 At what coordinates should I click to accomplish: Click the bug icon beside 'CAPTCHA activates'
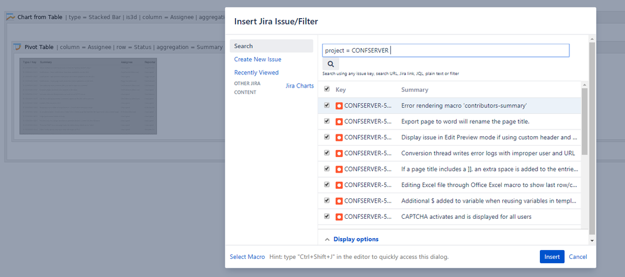coord(339,217)
